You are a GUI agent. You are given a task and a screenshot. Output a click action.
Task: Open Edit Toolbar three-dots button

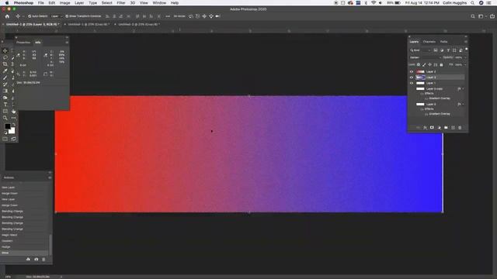point(13,118)
